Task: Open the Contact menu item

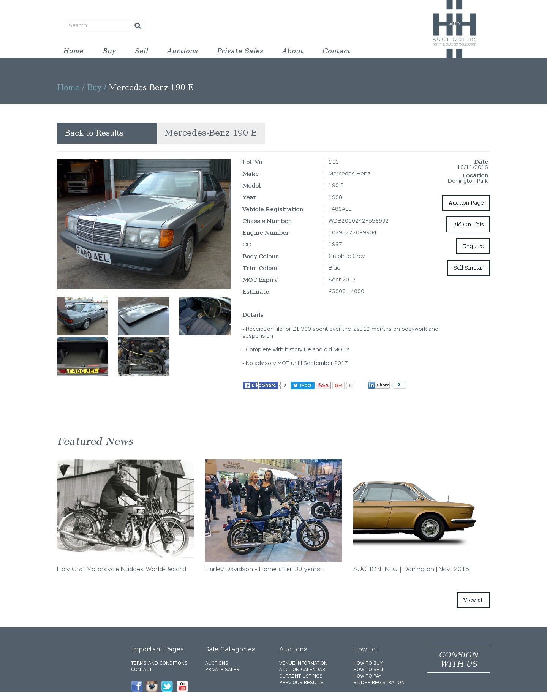Action: 337,51
